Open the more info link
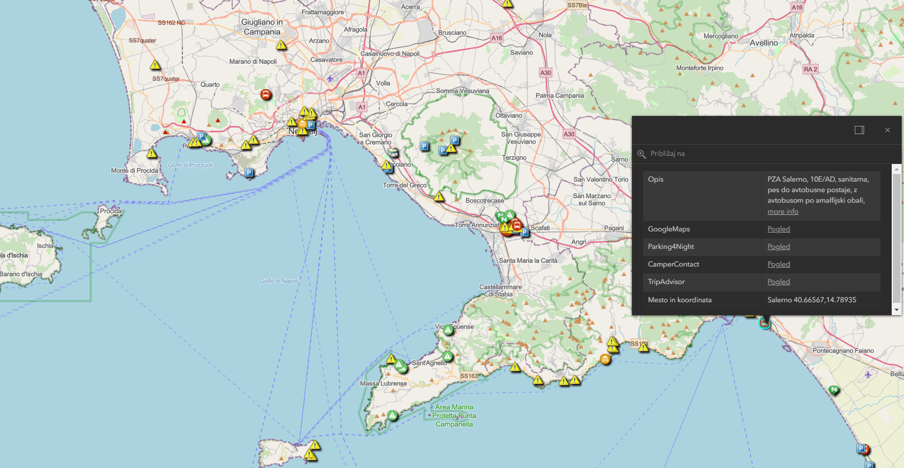 pos(783,211)
